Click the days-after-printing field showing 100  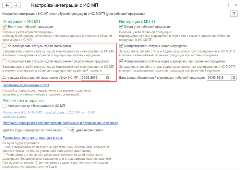[69, 130]
